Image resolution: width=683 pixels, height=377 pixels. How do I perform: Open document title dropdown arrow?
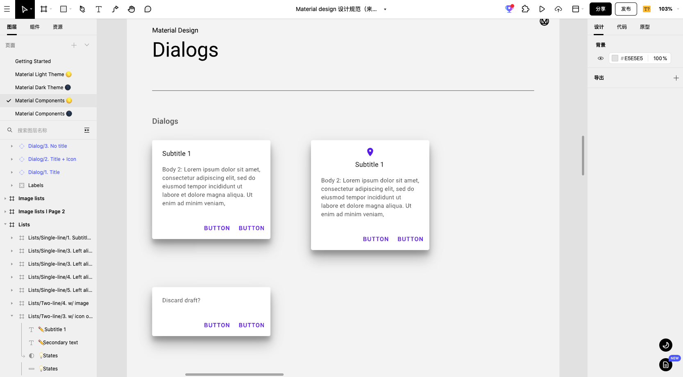385,9
